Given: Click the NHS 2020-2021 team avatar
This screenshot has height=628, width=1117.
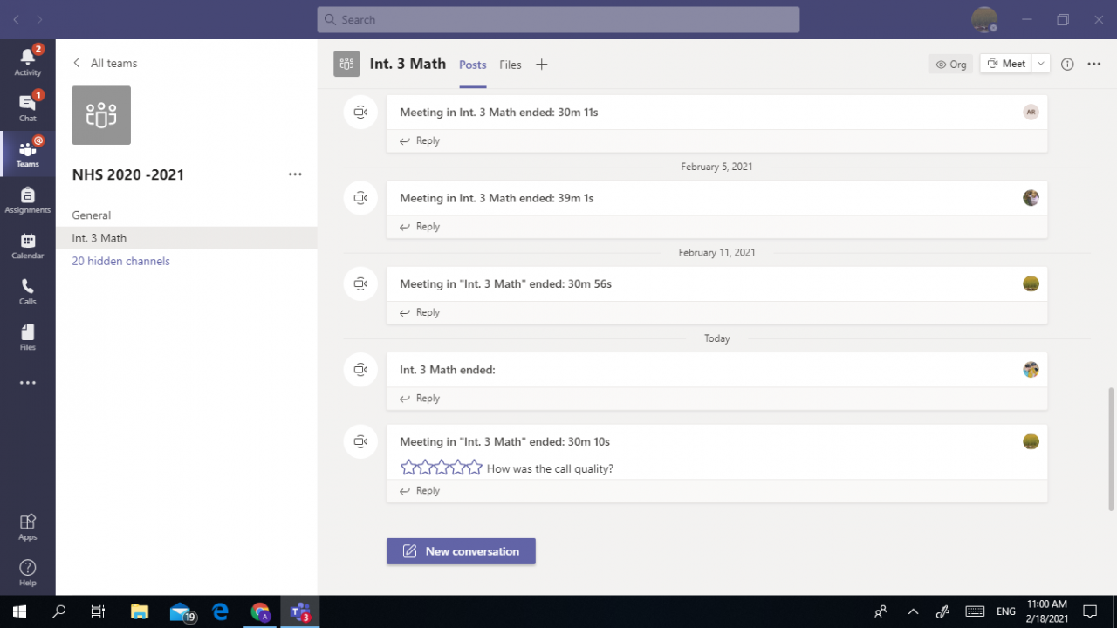Looking at the screenshot, I should pyautogui.click(x=101, y=115).
